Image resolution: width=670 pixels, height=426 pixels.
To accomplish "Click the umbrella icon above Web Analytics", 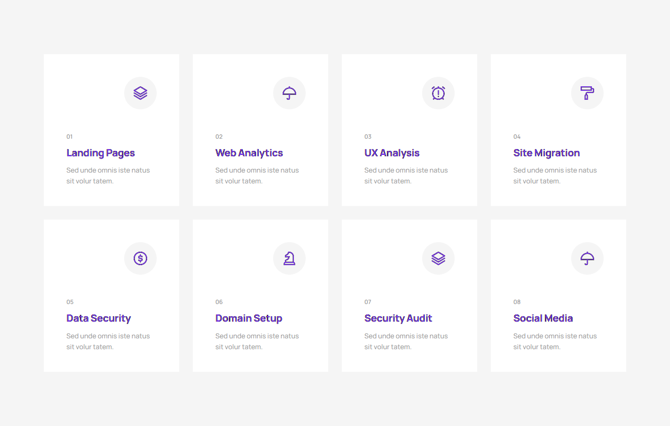I will click(x=289, y=93).
